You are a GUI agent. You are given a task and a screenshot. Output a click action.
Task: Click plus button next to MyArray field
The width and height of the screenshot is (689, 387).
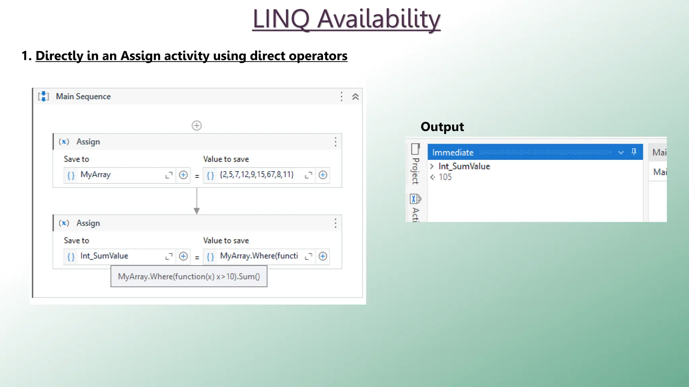click(x=183, y=175)
